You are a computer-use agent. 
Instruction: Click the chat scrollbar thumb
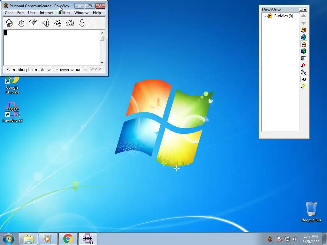click(x=102, y=38)
